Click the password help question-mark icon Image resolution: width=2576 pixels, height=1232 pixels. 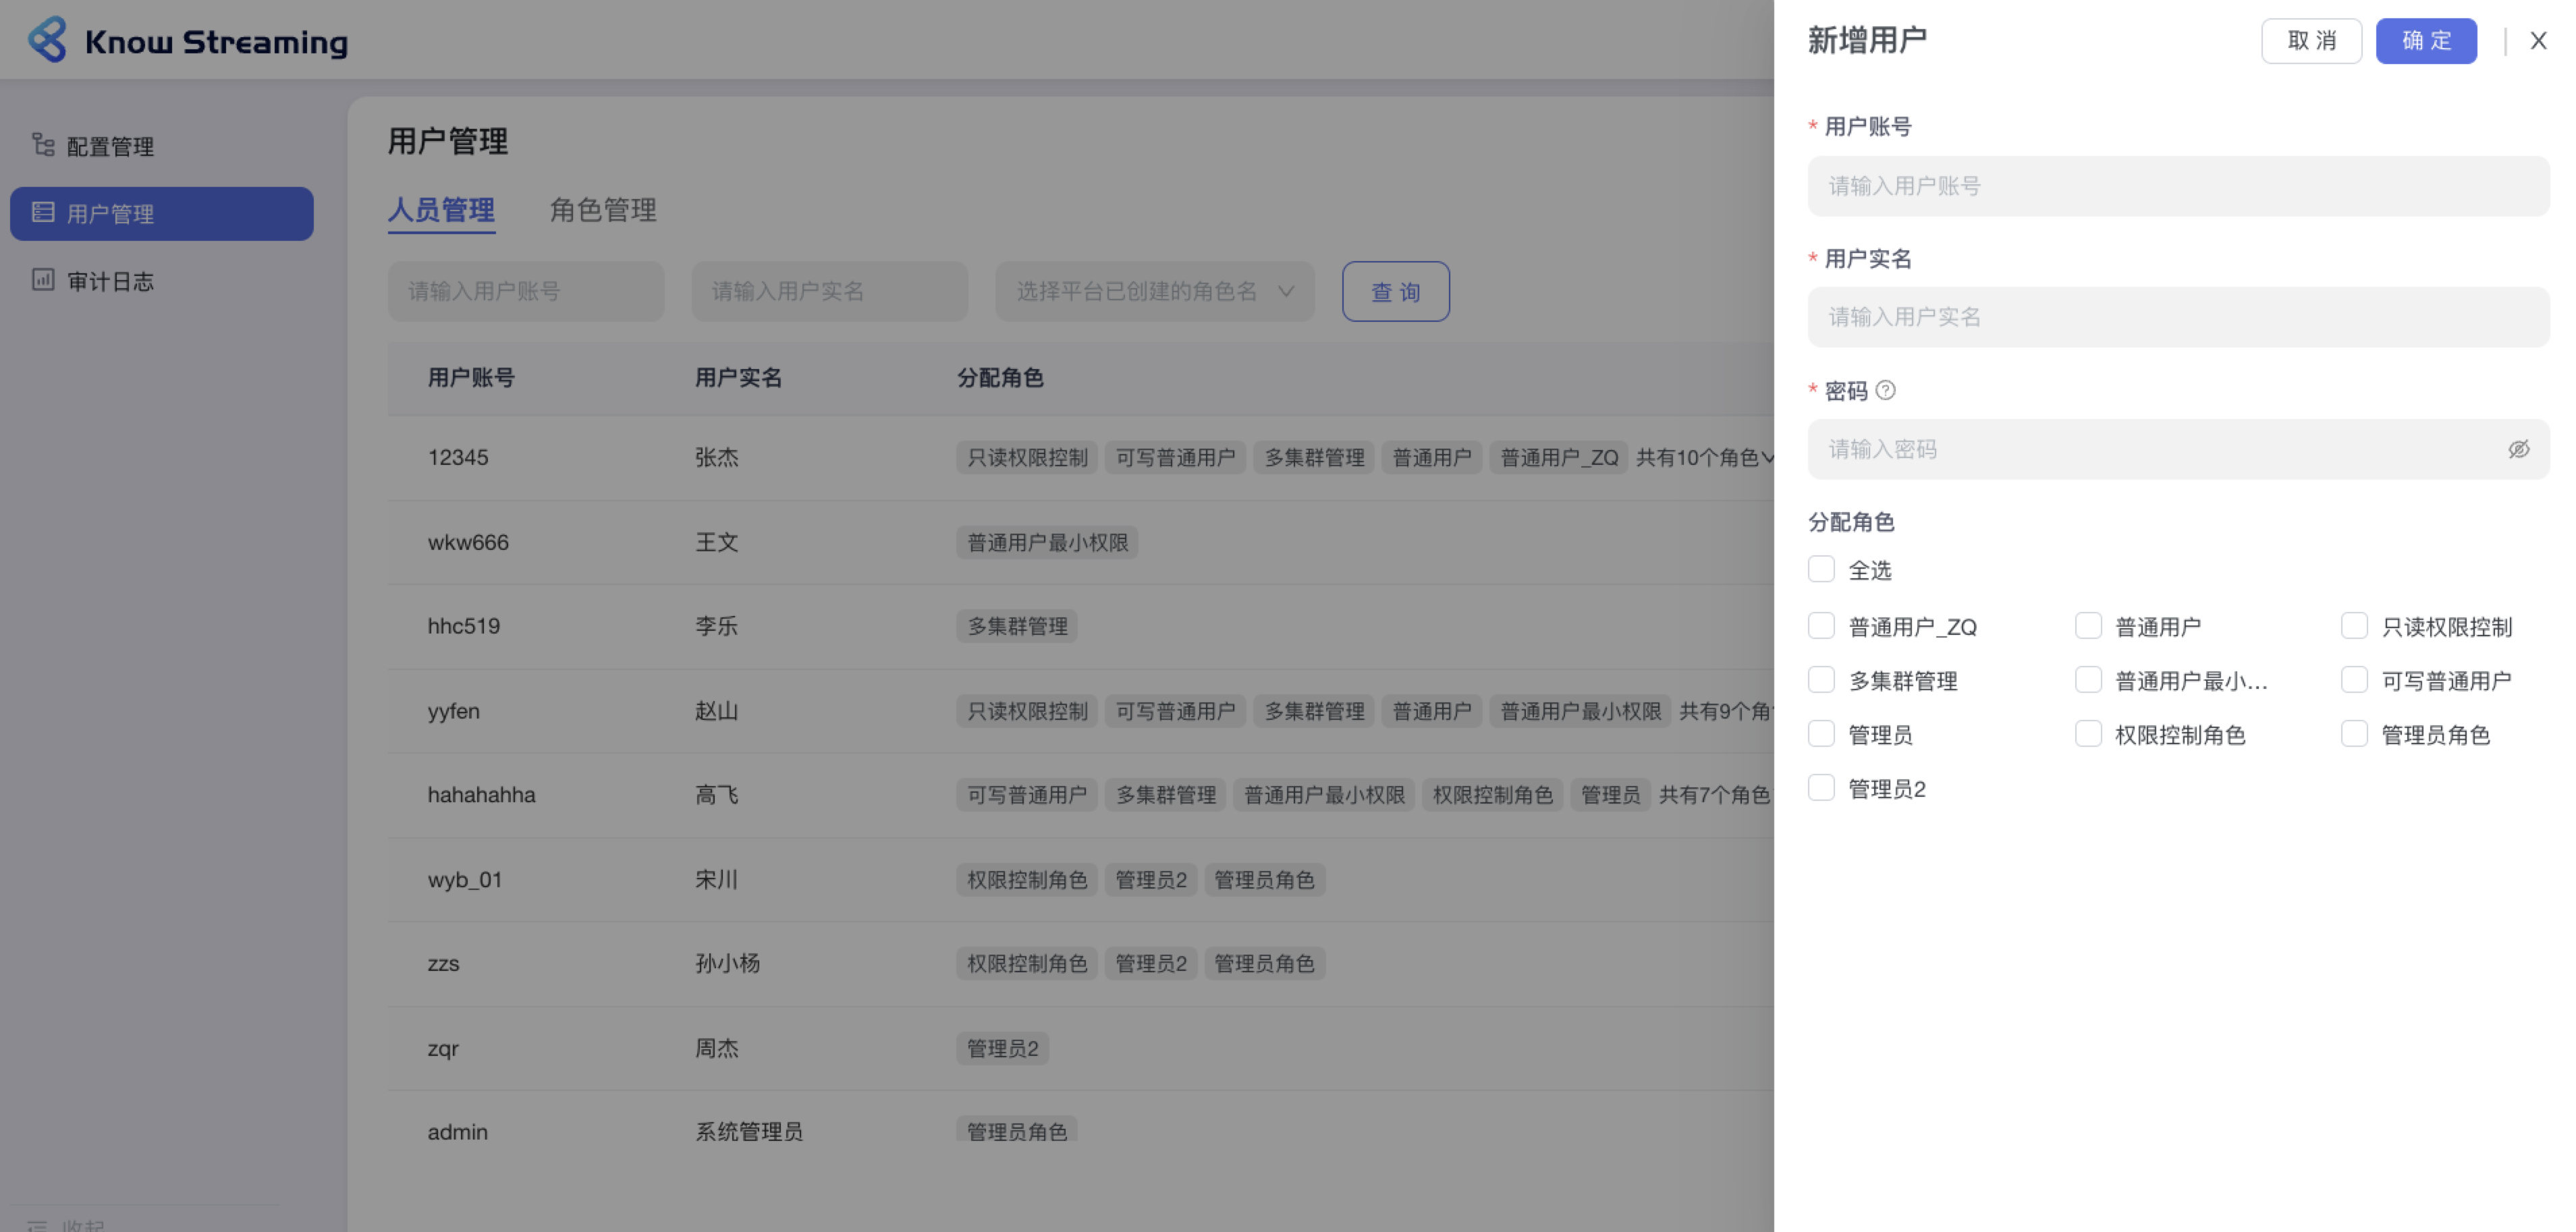pyautogui.click(x=1885, y=390)
